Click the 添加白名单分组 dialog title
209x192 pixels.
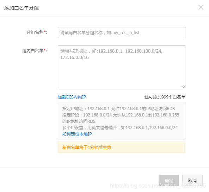pyautogui.click(x=21, y=8)
